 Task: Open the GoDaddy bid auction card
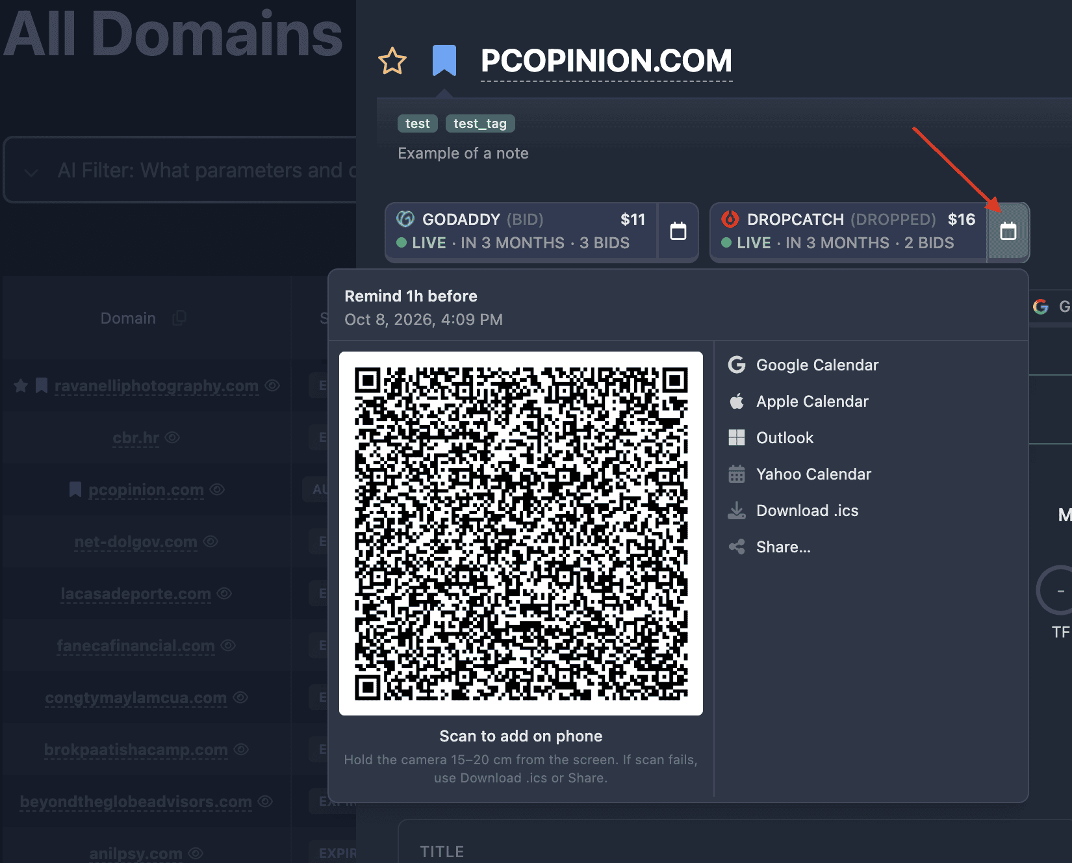[521, 231]
